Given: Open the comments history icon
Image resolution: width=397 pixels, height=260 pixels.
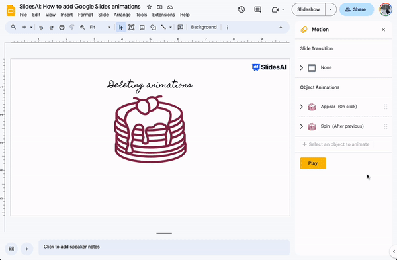Looking at the screenshot, I should click(257, 10).
